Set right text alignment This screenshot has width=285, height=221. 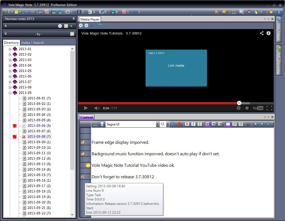[220, 124]
